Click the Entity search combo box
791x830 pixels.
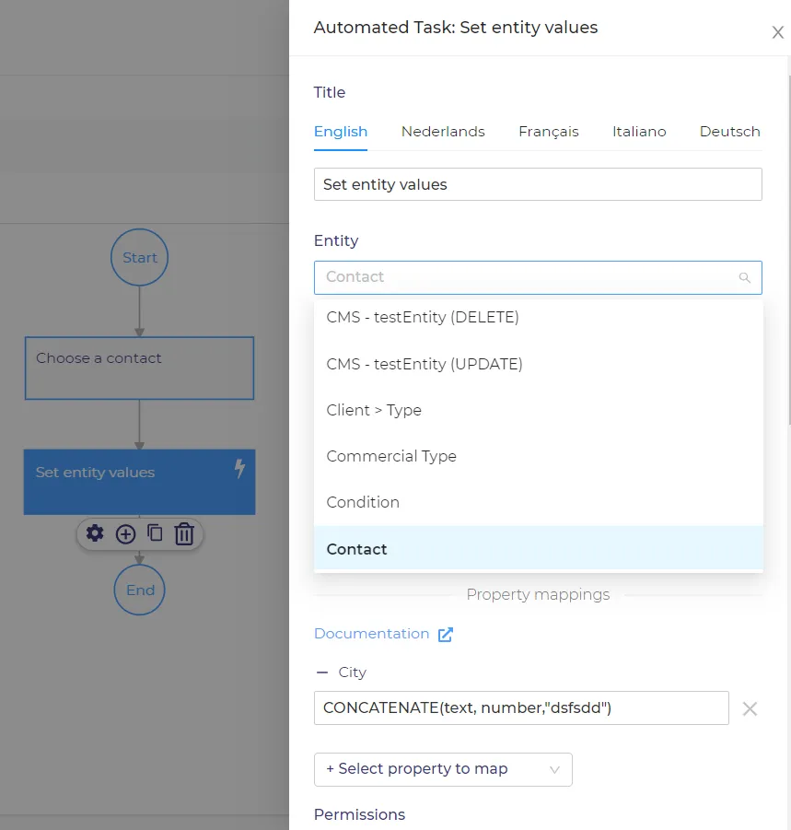538,277
